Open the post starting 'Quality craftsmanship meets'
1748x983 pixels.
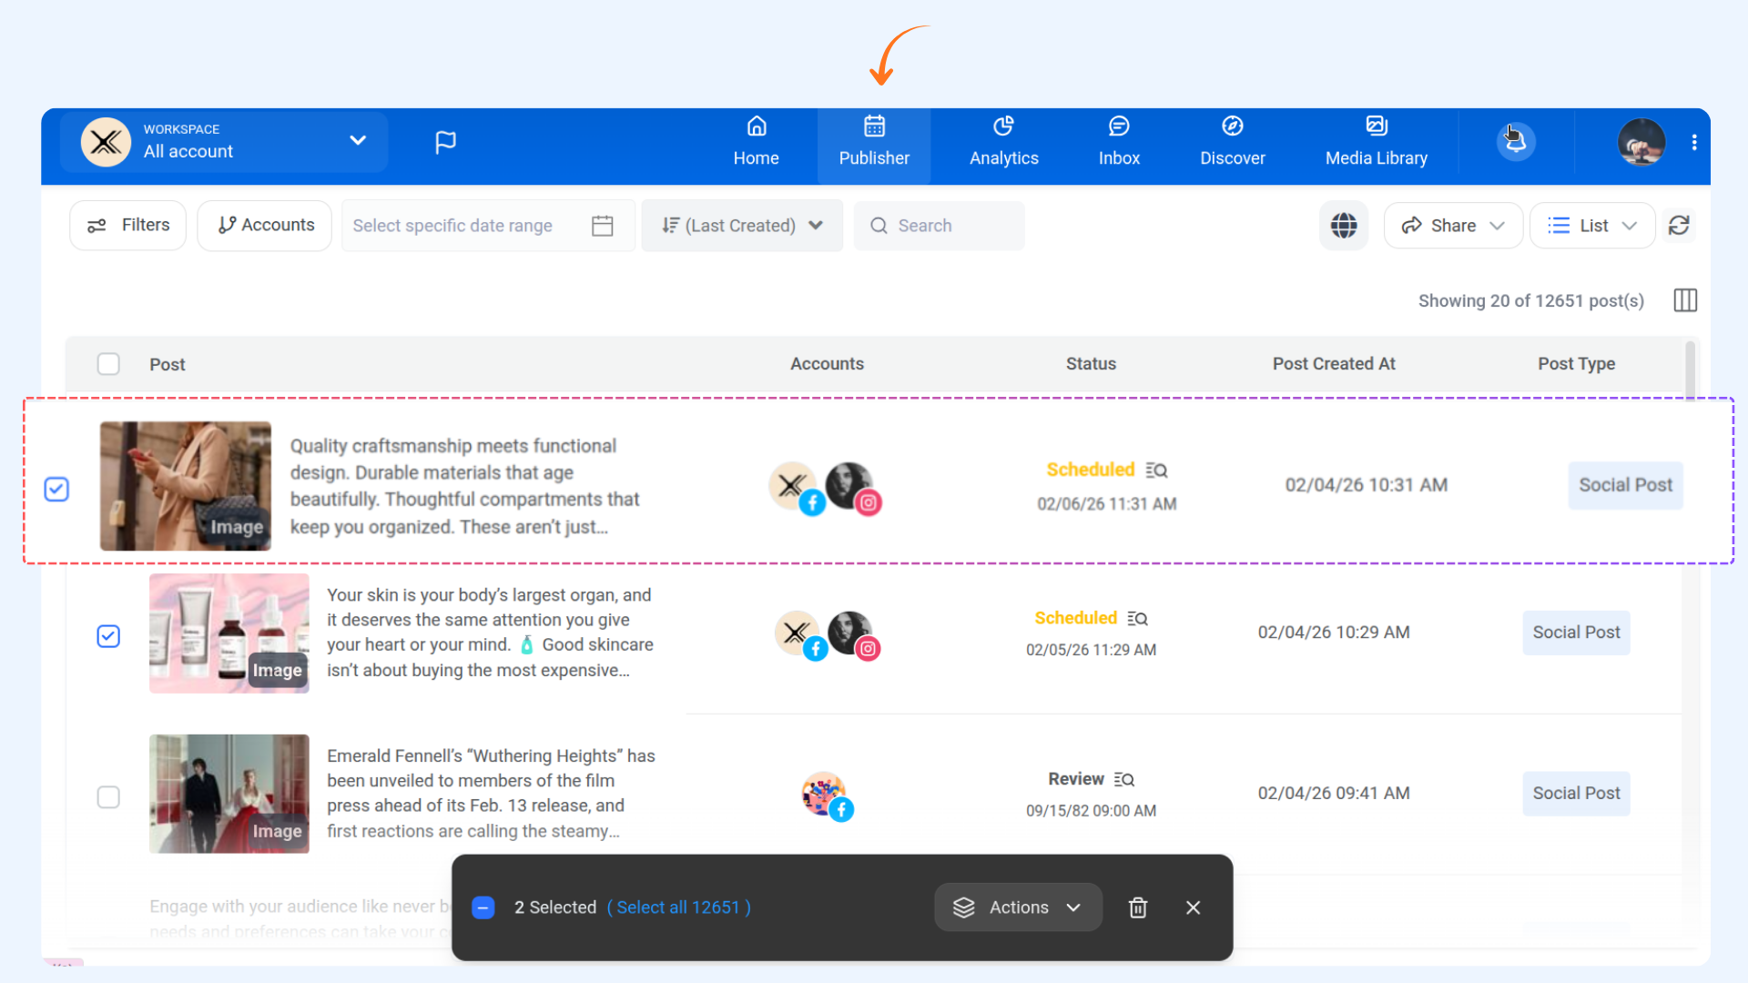[x=465, y=486]
